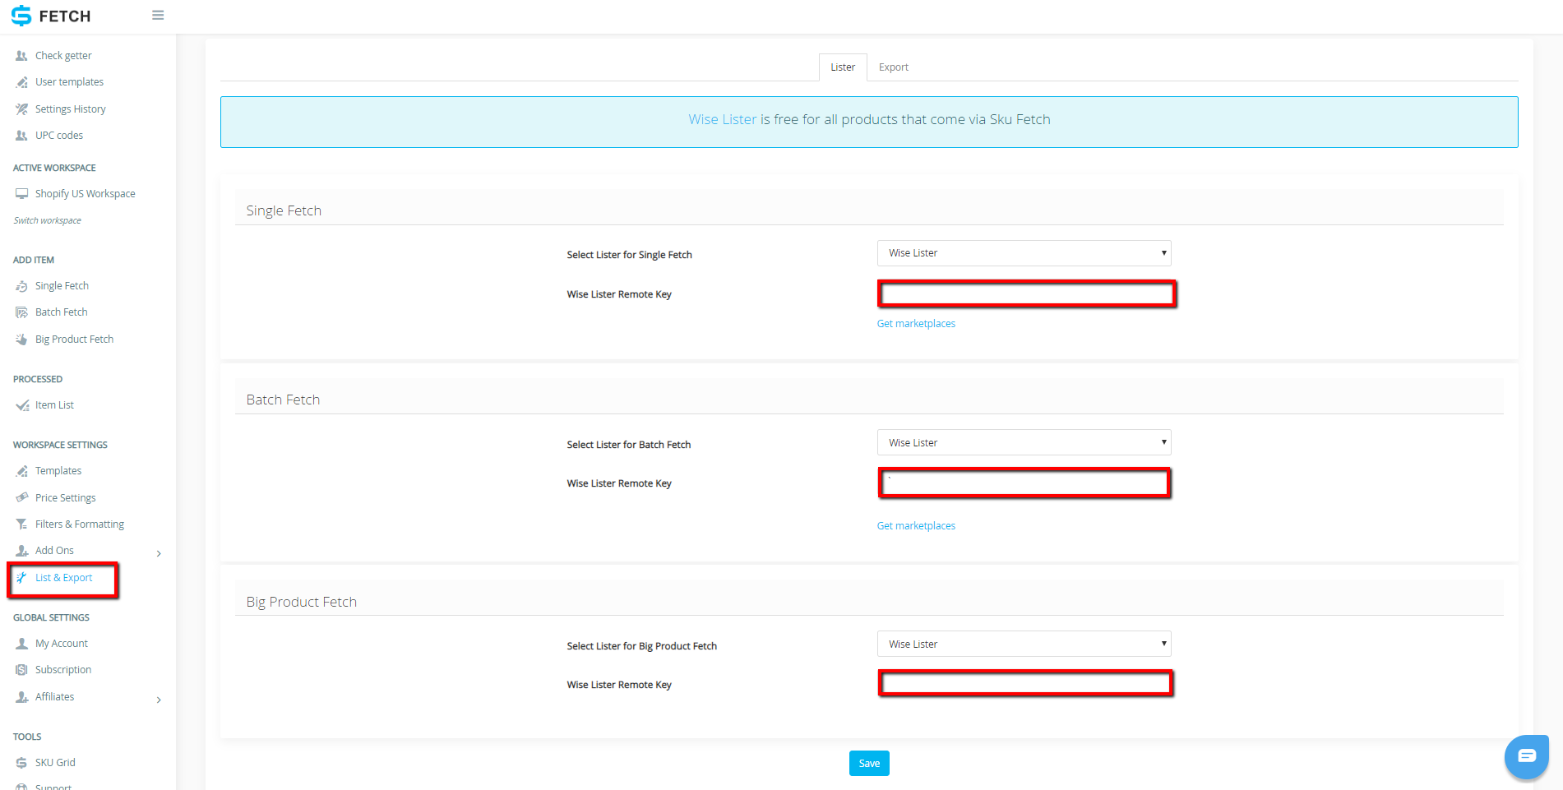Open User templates menu item
This screenshot has width=1563, height=790.
(x=69, y=82)
